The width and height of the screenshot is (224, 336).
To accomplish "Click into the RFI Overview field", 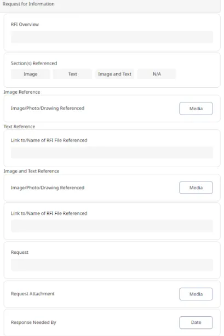I will (112, 37).
